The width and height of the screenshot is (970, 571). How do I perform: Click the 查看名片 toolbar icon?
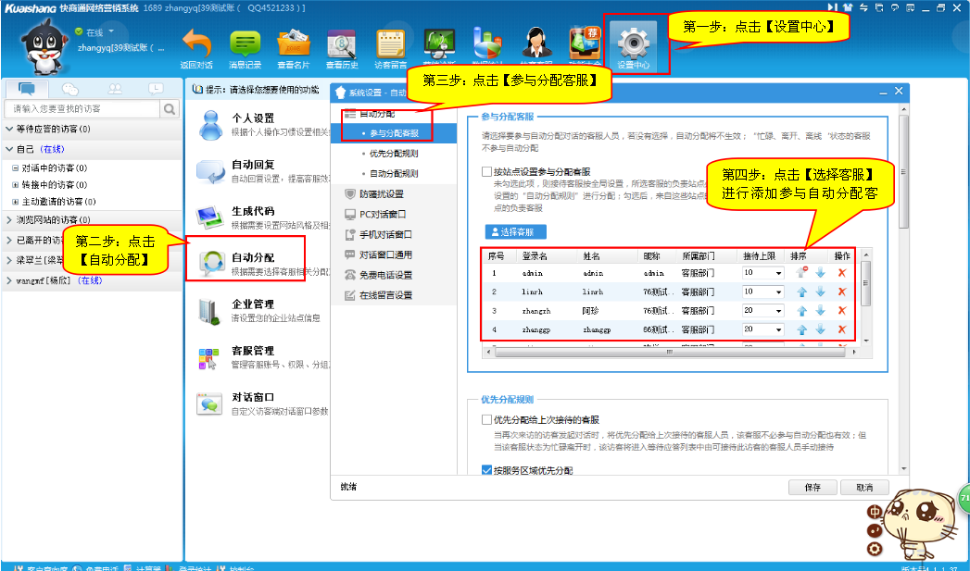[293, 43]
